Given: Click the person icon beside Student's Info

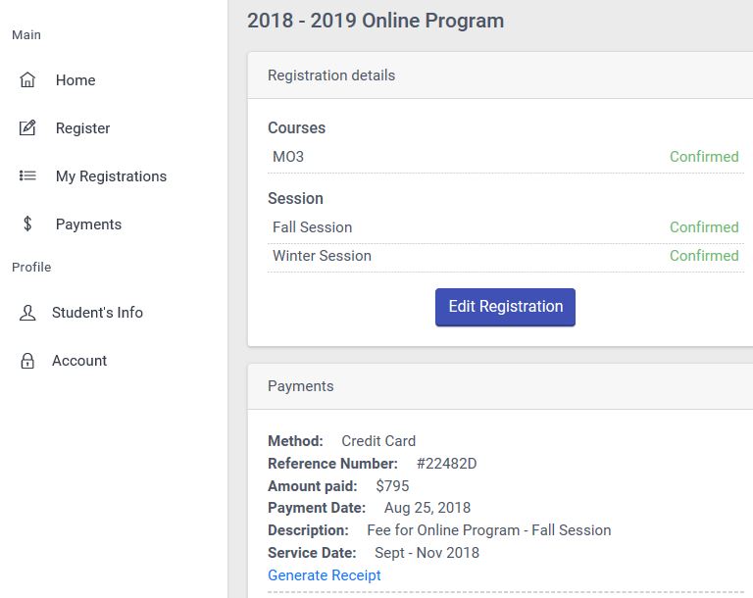Looking at the screenshot, I should tap(27, 313).
